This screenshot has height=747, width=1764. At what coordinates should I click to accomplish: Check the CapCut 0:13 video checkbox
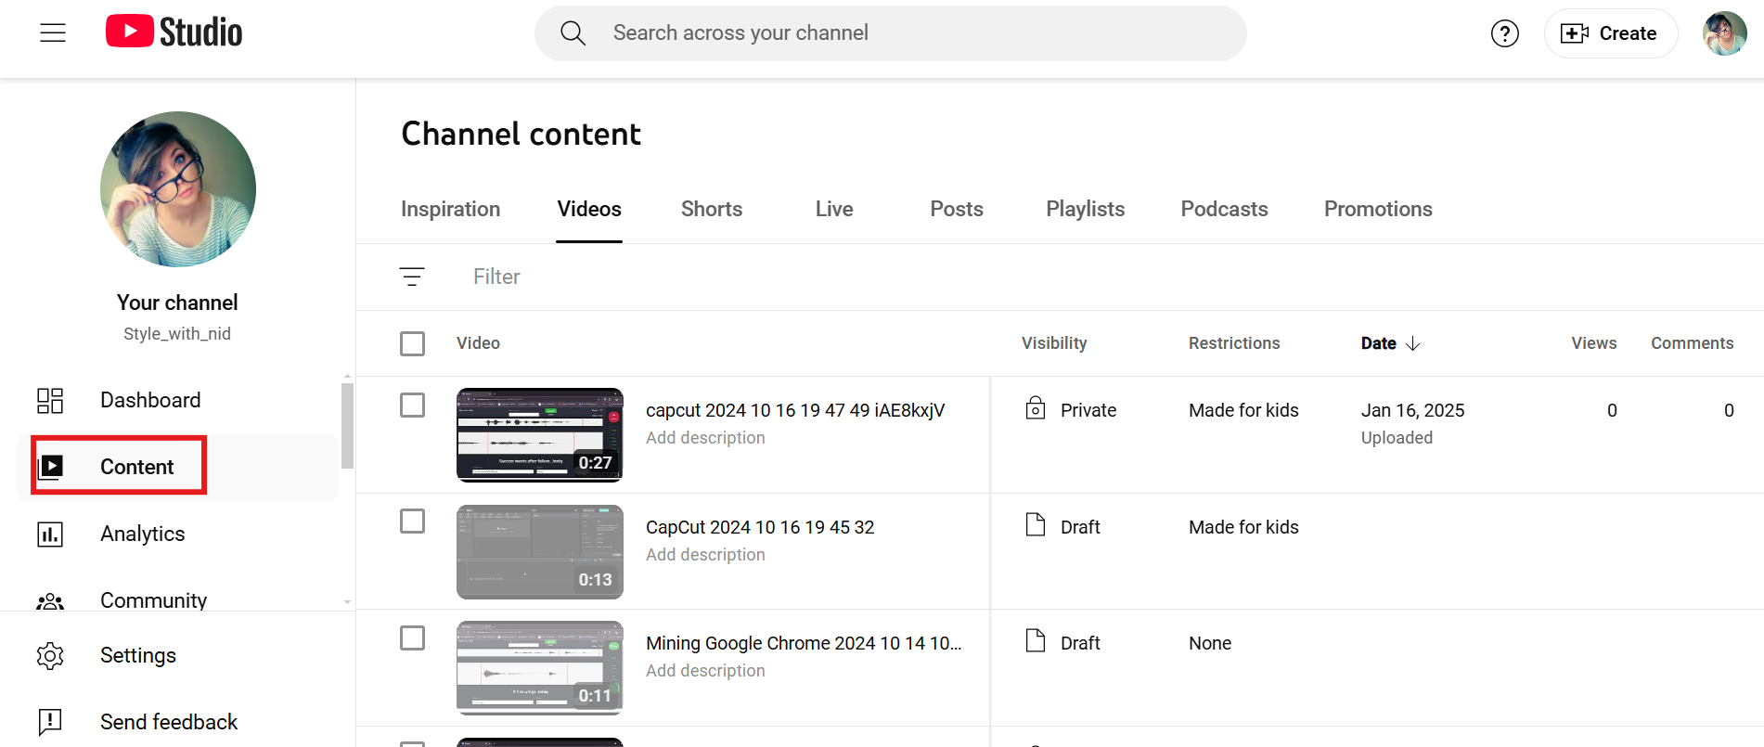coord(412,522)
